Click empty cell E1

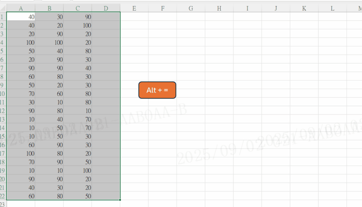point(134,17)
